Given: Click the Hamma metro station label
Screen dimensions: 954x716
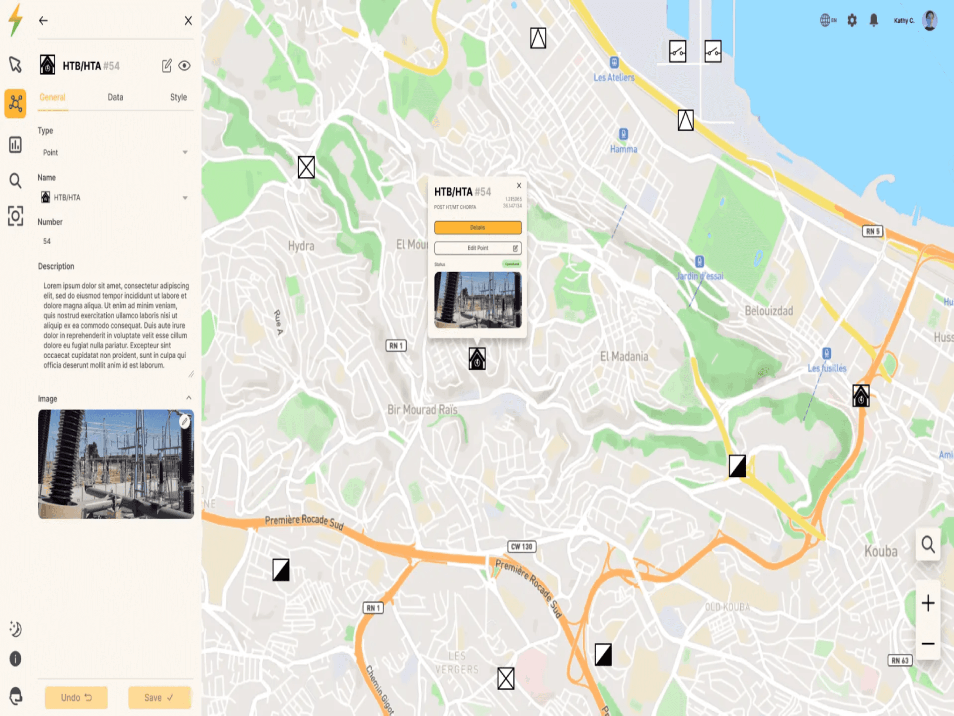Looking at the screenshot, I should (x=624, y=149).
